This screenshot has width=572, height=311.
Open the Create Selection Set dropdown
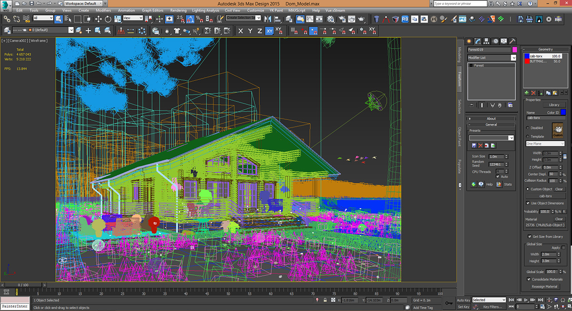(244, 18)
